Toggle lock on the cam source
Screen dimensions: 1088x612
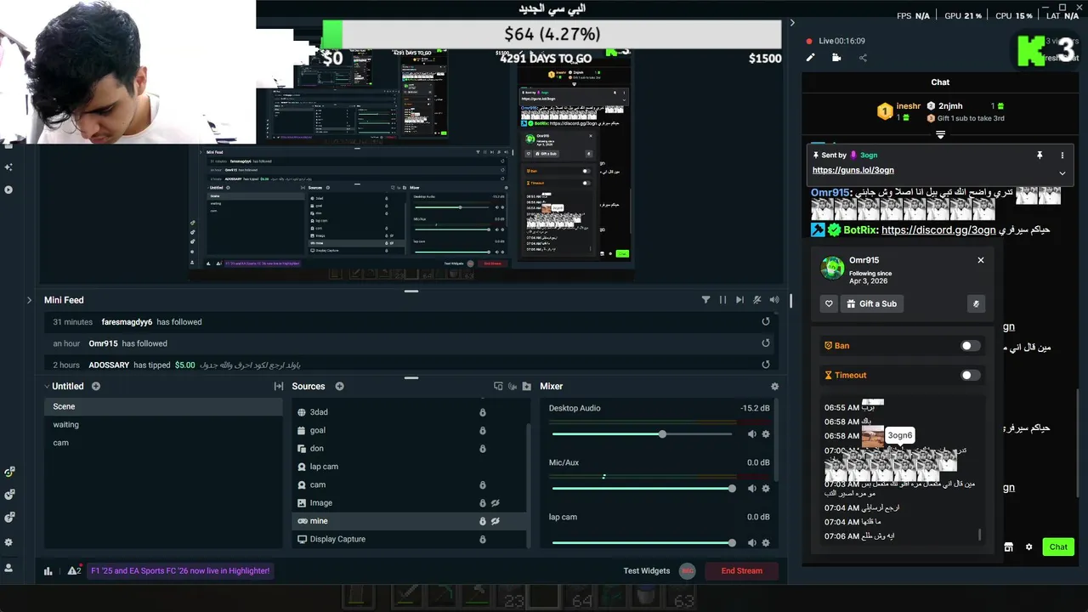click(x=483, y=484)
